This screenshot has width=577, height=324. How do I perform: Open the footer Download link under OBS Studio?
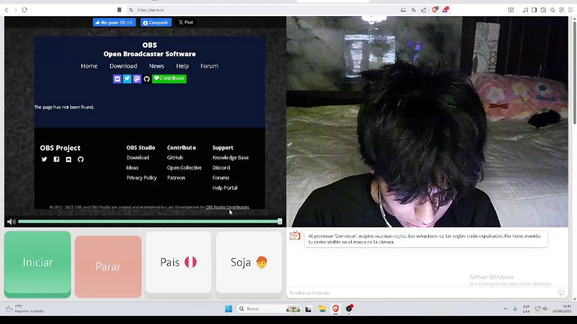coord(137,157)
